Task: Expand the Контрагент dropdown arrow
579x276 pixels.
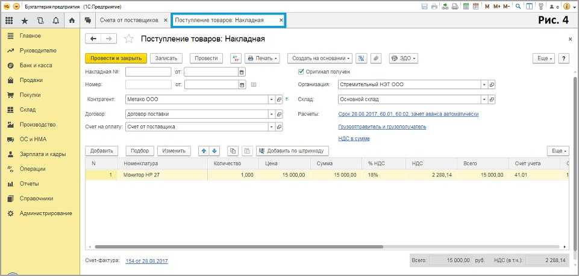Action: [x=271, y=99]
